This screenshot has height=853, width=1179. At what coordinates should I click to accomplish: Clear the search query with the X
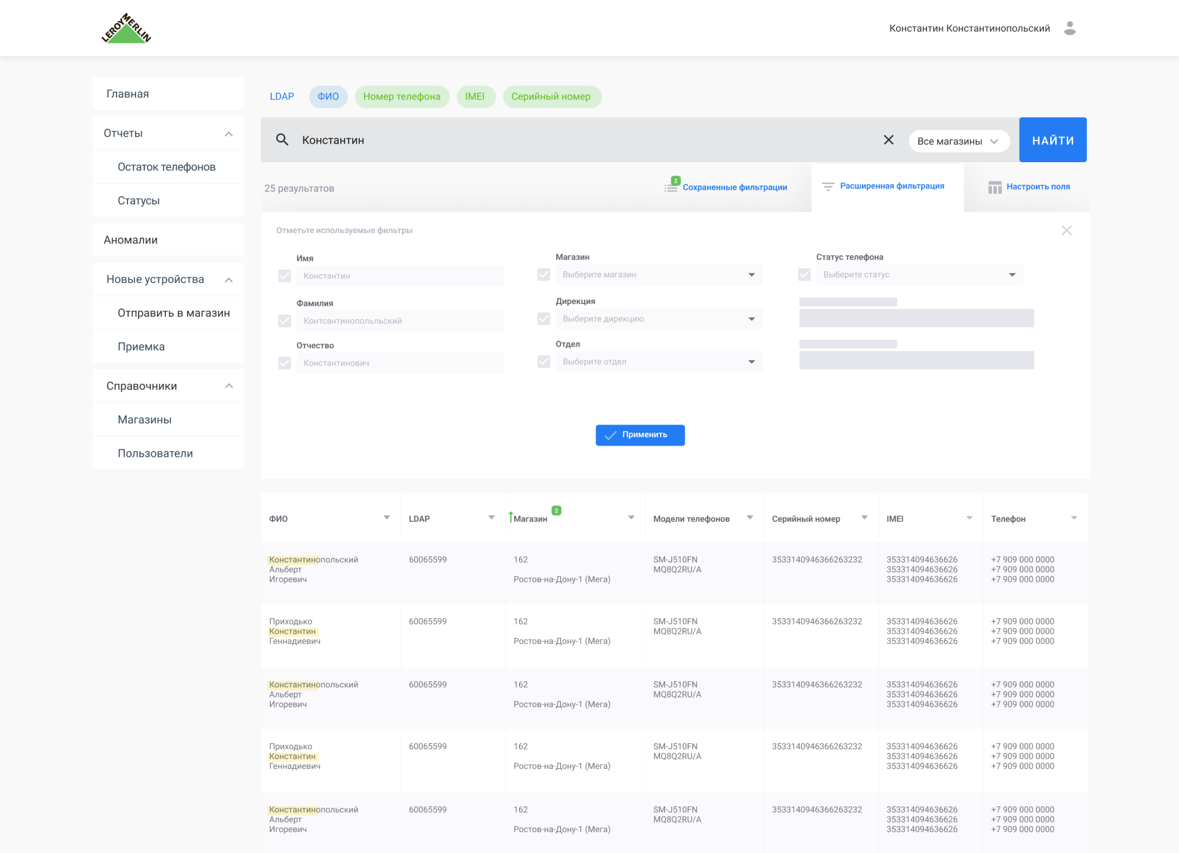tap(889, 140)
